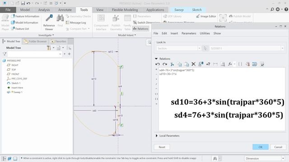Open the Insert menu in Relations dialog
Viewport: 289px width, 162px height.
(174, 33)
